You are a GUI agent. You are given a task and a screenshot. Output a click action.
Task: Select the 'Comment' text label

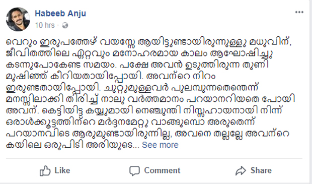click(162, 170)
